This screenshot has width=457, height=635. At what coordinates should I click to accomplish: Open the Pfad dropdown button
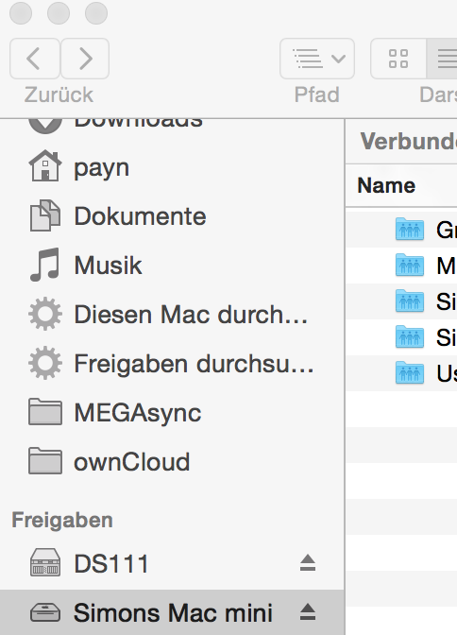pos(317,59)
